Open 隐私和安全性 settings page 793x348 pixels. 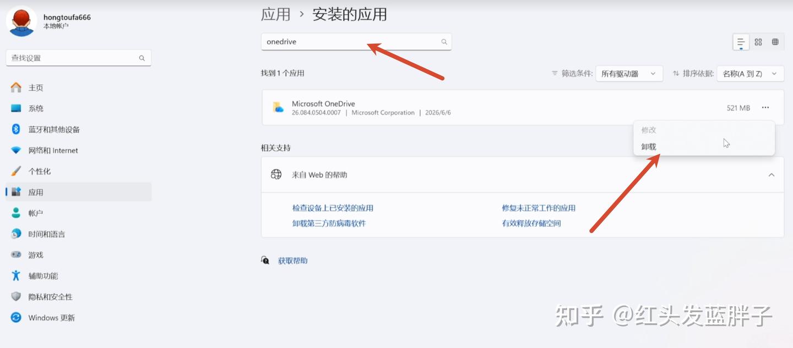coord(78,296)
